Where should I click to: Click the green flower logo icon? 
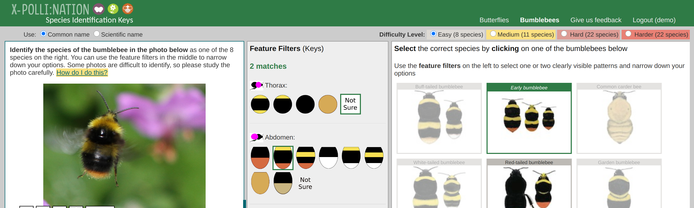113,9
